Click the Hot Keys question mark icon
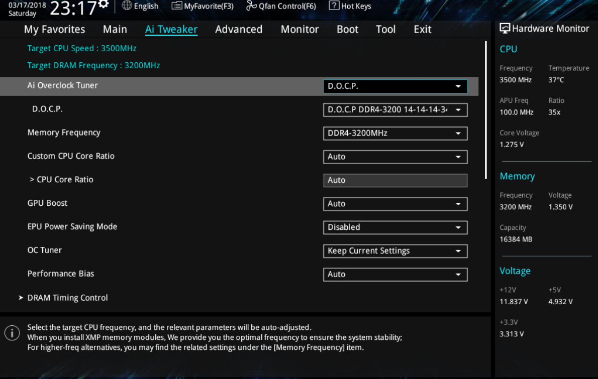This screenshot has width=598, height=379. [x=334, y=6]
